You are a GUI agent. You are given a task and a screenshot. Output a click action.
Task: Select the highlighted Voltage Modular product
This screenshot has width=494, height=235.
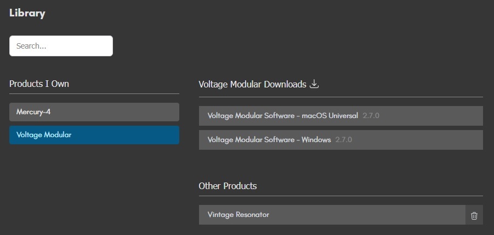[x=94, y=134]
